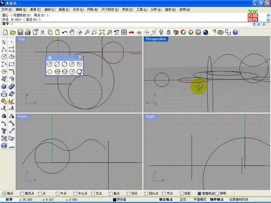Toggle 物件锁点 in status bar
Screen dimensions: 271x203
(x=217, y=200)
